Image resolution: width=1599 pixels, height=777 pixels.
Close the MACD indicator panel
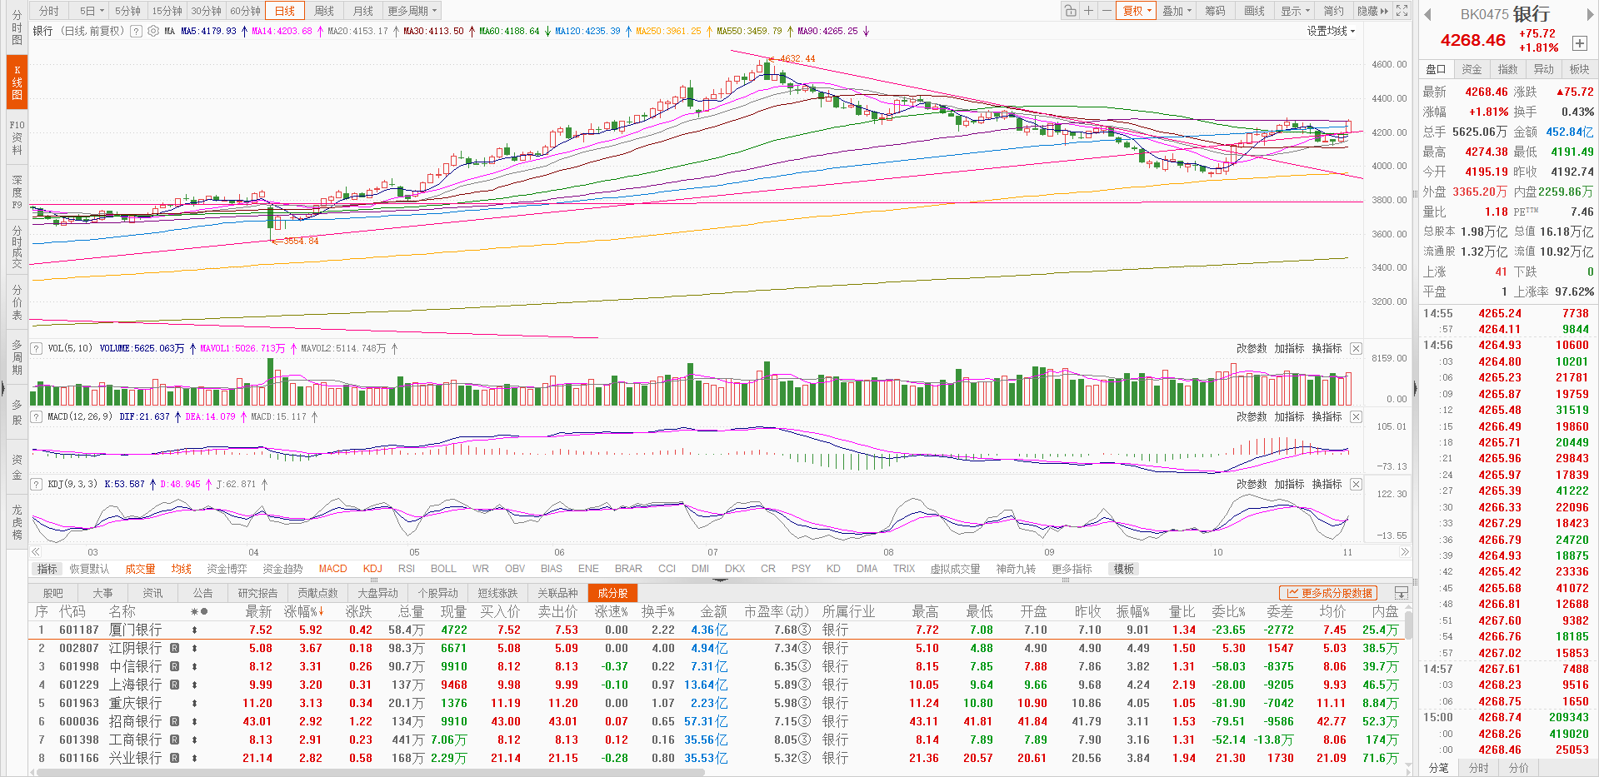click(x=1356, y=416)
